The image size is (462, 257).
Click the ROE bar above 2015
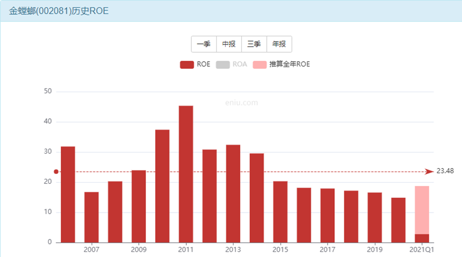click(x=280, y=212)
